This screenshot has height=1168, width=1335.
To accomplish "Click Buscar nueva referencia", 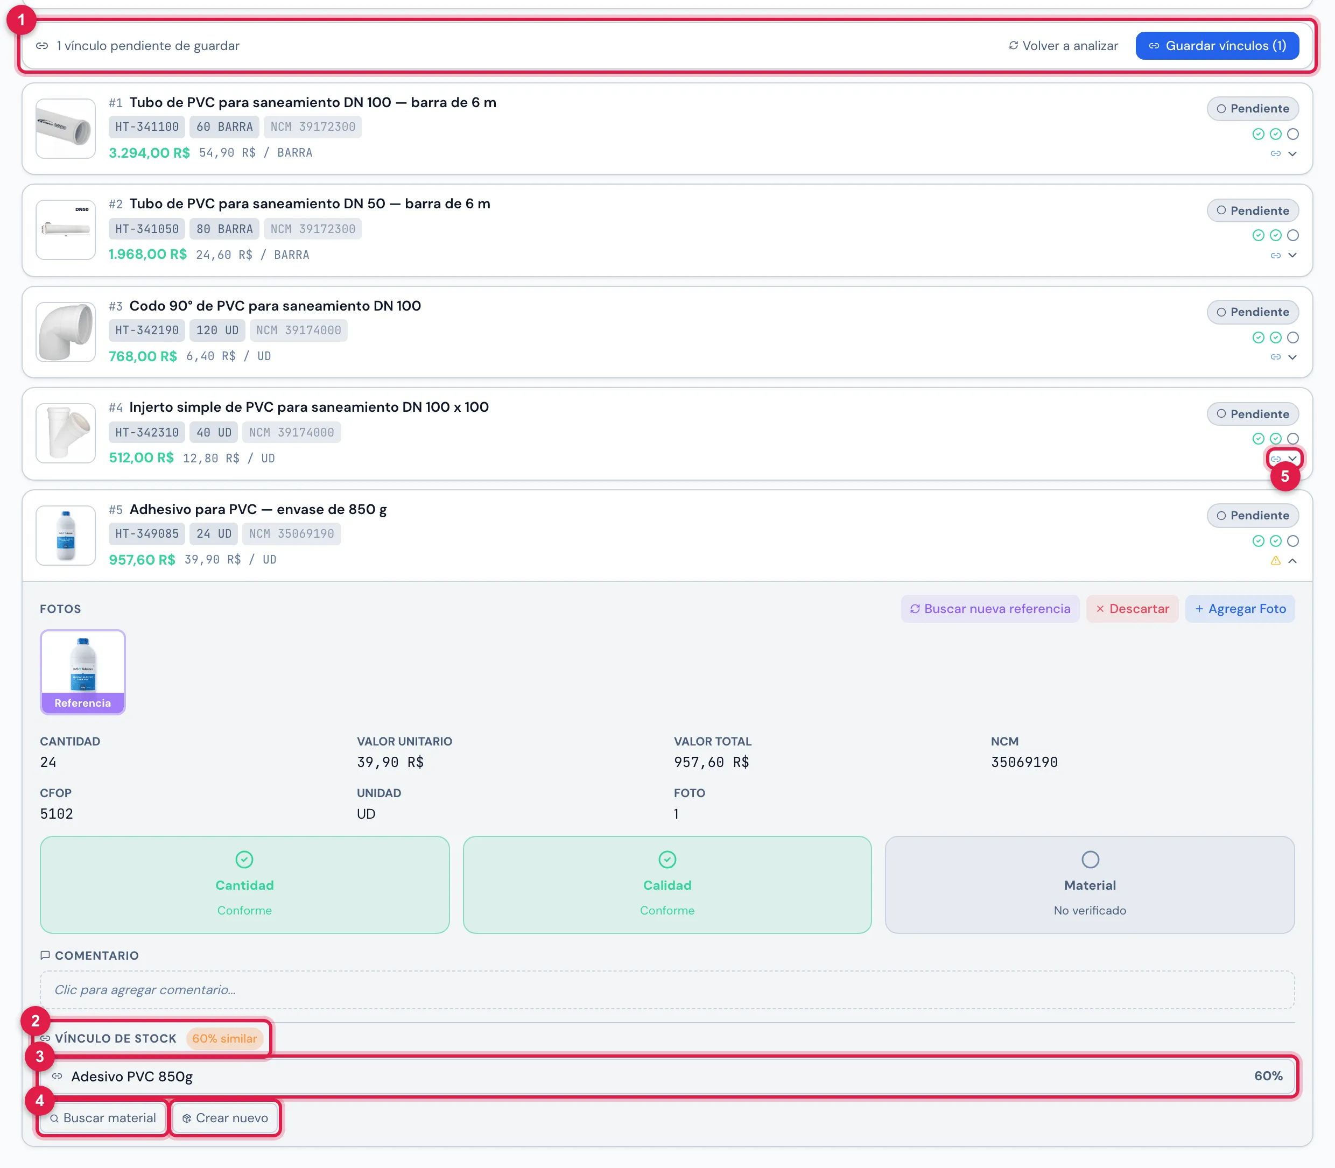I will point(989,609).
